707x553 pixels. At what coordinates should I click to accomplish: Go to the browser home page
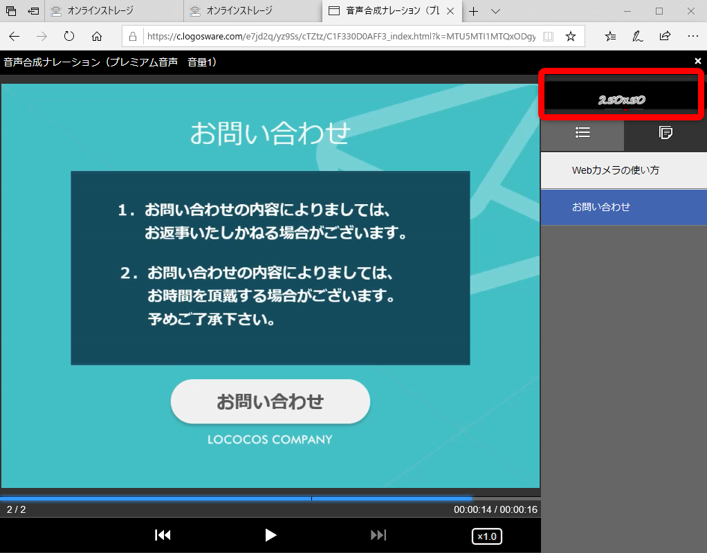tap(97, 37)
